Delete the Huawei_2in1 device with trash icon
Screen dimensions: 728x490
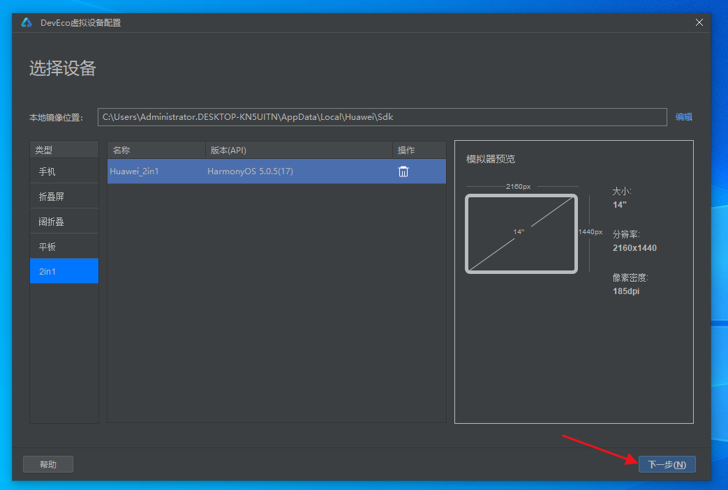click(403, 171)
